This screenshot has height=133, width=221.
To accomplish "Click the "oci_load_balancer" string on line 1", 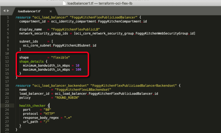I will (50, 18).
